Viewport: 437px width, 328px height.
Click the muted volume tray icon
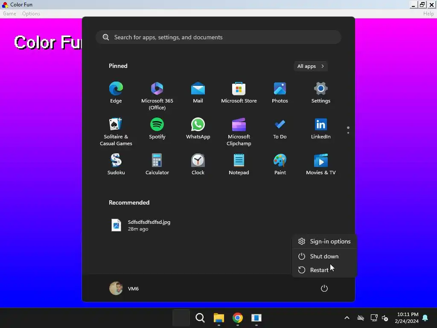(385, 318)
